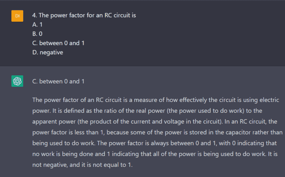Click option "C. between 0 and 1" in question
Viewport: 285px width, 177px height.
click(x=58, y=43)
